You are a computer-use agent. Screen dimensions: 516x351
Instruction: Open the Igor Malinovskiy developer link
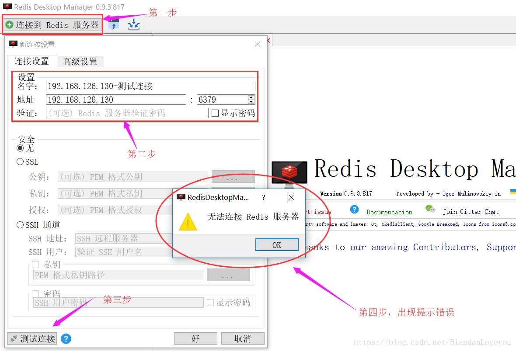click(467, 193)
